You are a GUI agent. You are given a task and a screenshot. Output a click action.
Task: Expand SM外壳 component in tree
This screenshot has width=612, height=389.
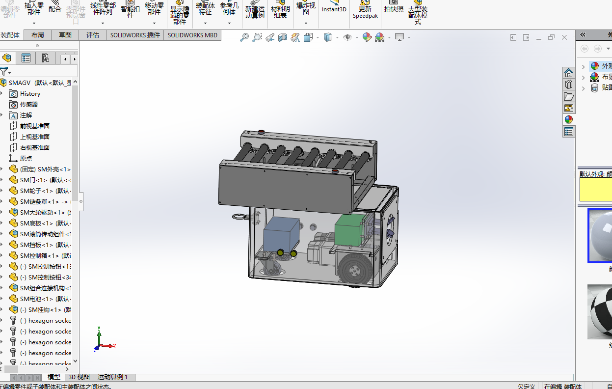point(2,169)
